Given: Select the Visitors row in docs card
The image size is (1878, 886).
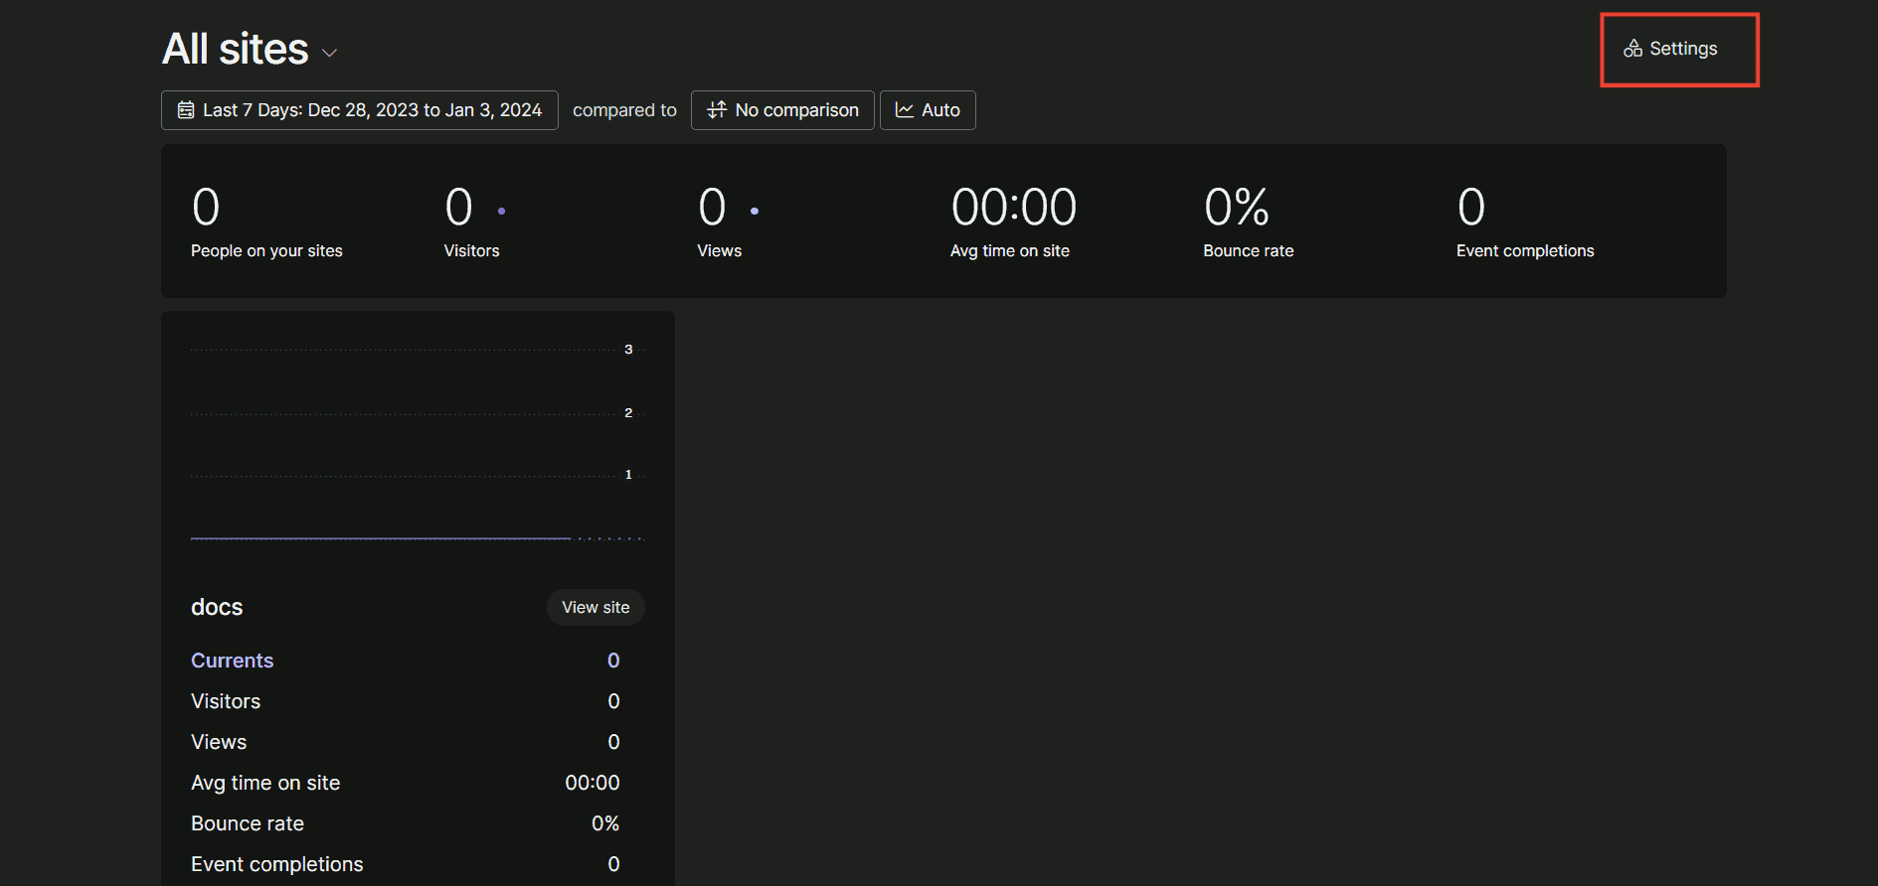Looking at the screenshot, I should coord(226,701).
